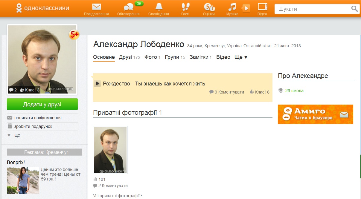Click the Одноклассники logo
The width and height of the screenshot is (361, 199).
point(42,8)
